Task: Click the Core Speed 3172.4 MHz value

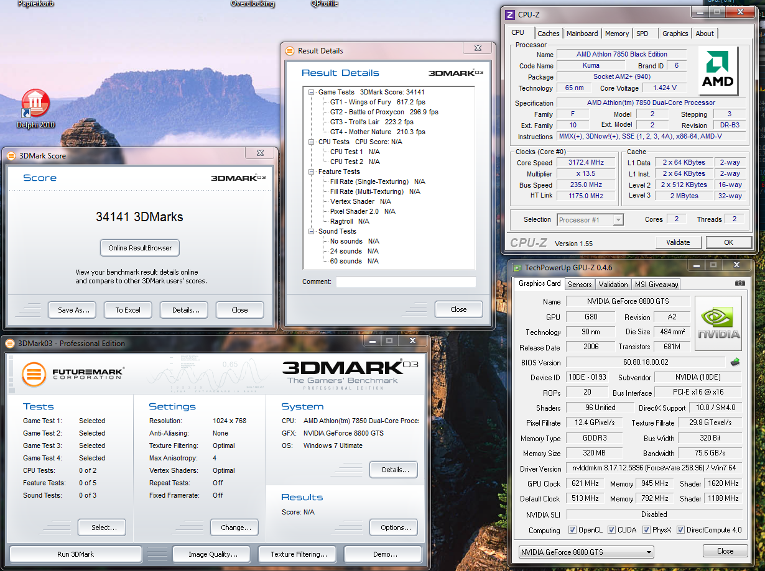Action: click(586, 163)
